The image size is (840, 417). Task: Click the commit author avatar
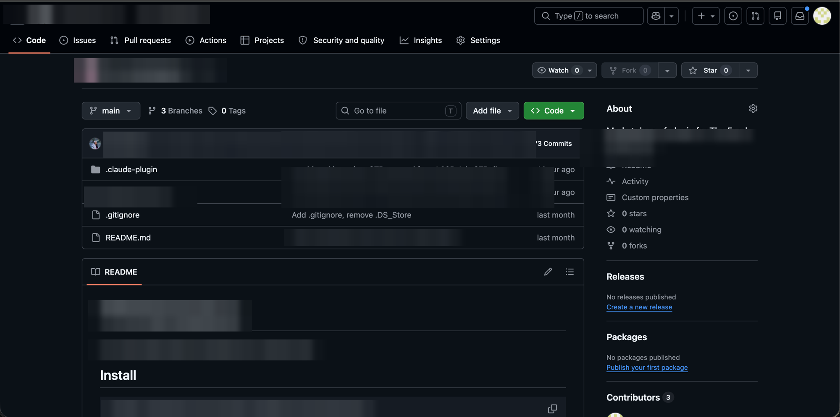tap(95, 143)
